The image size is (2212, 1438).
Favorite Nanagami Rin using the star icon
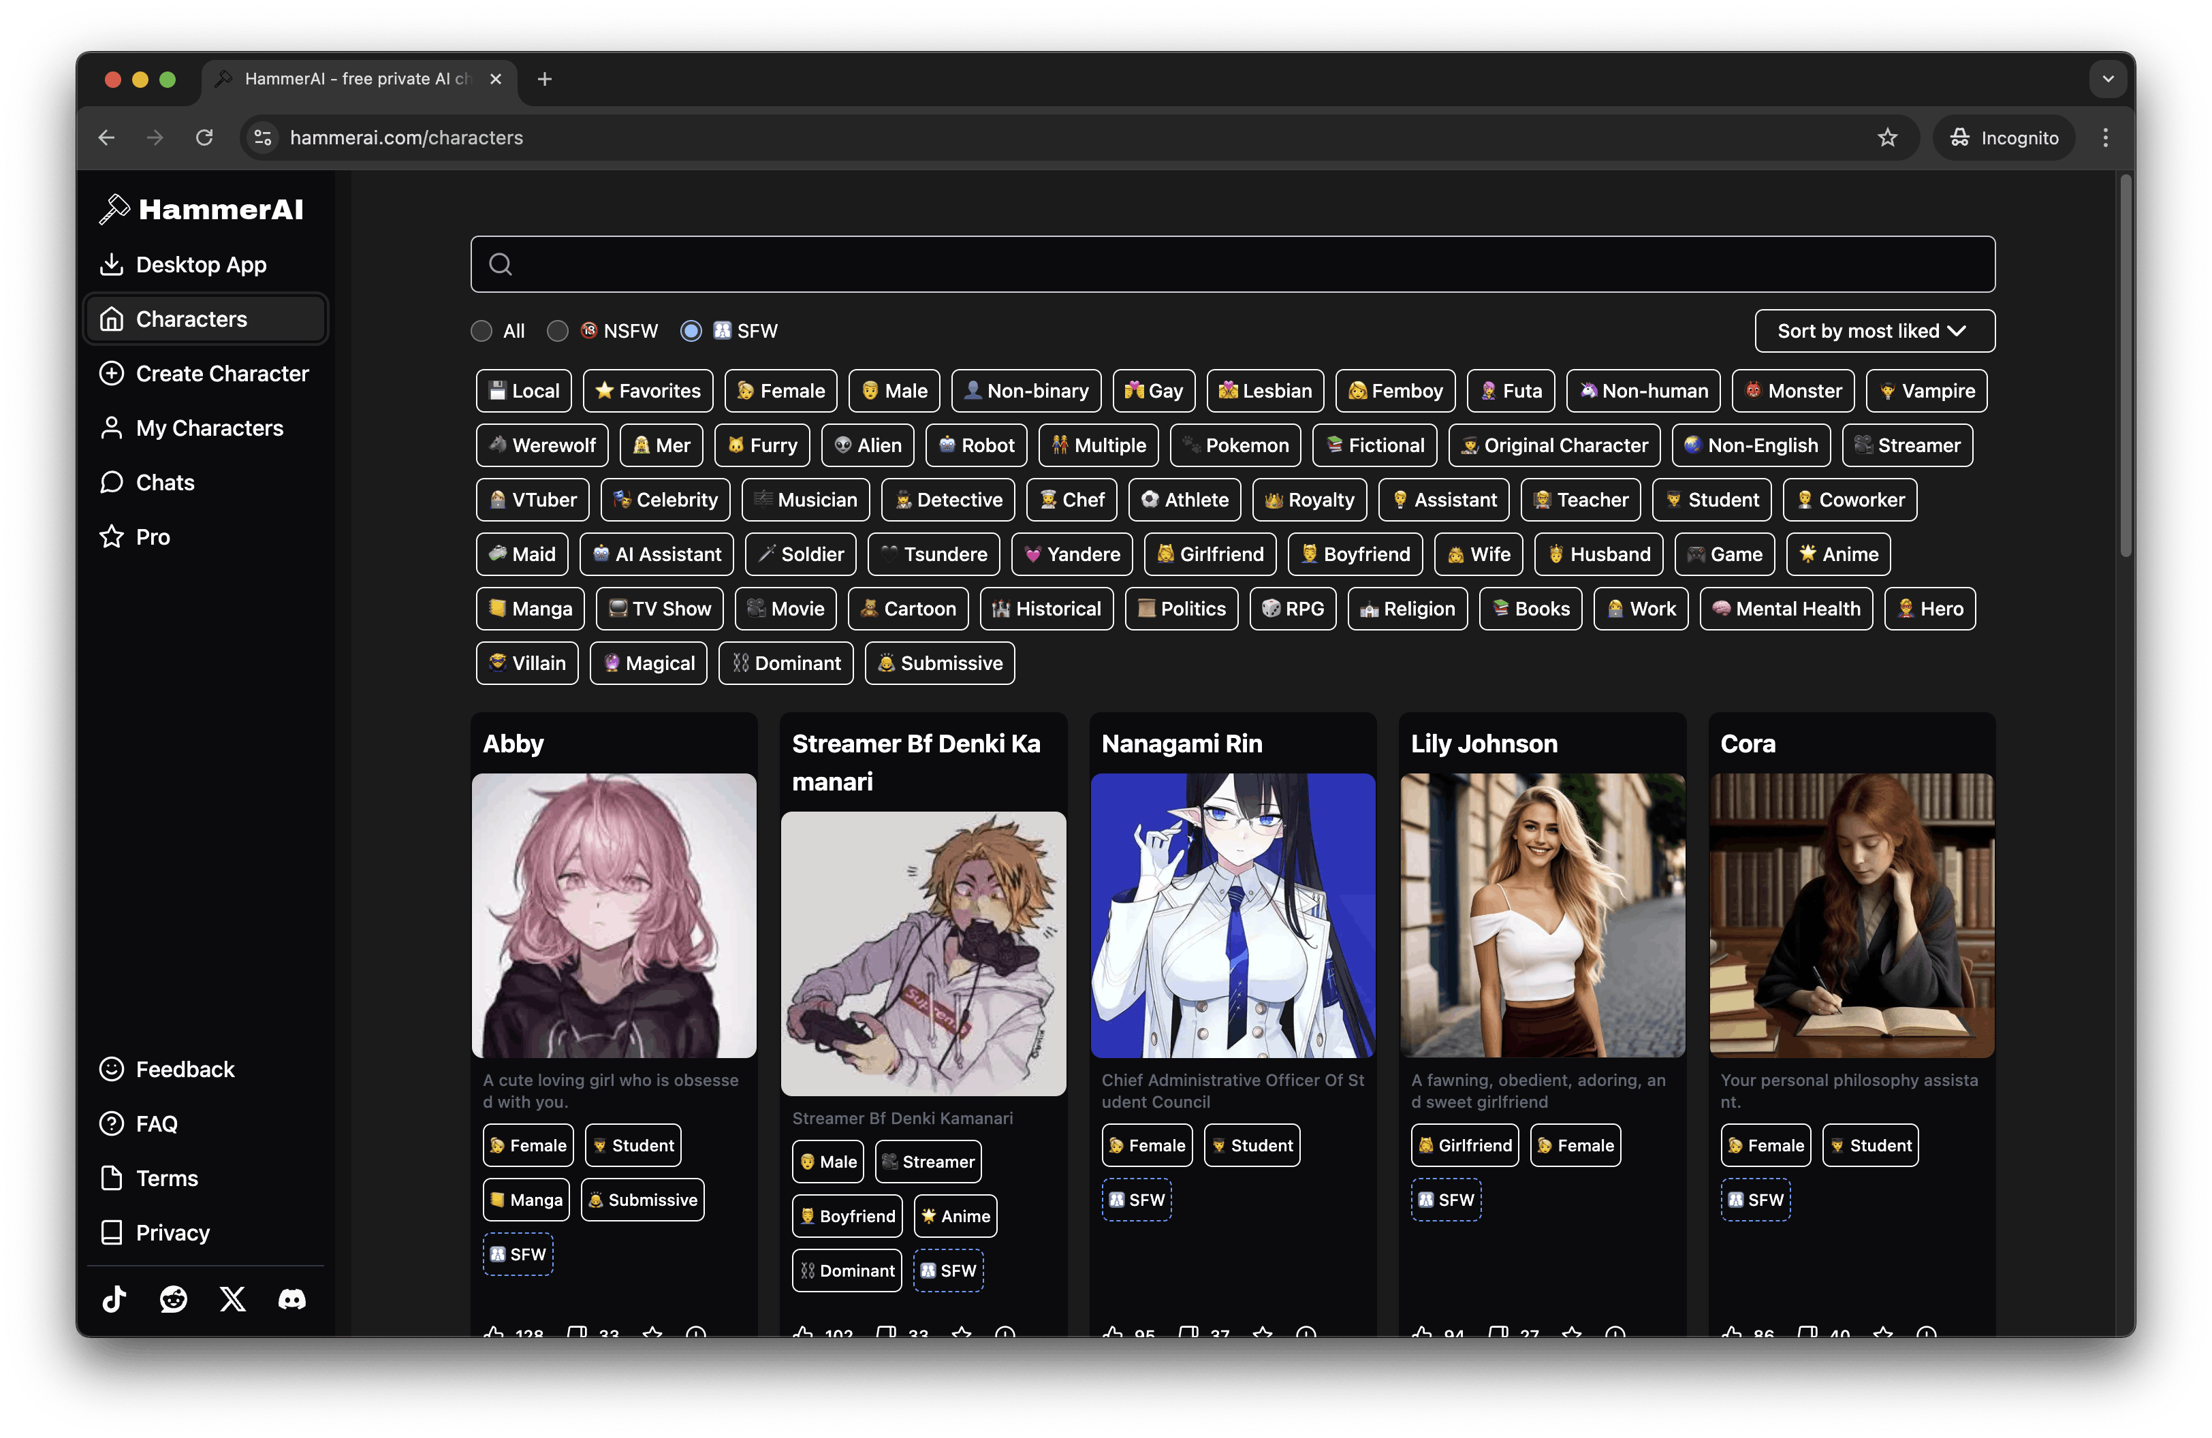(x=1262, y=1332)
